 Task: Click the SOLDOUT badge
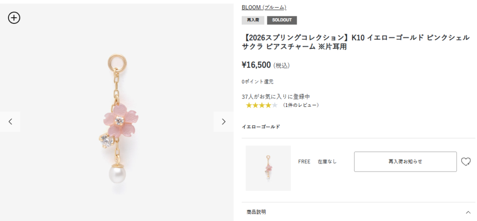pyautogui.click(x=282, y=20)
